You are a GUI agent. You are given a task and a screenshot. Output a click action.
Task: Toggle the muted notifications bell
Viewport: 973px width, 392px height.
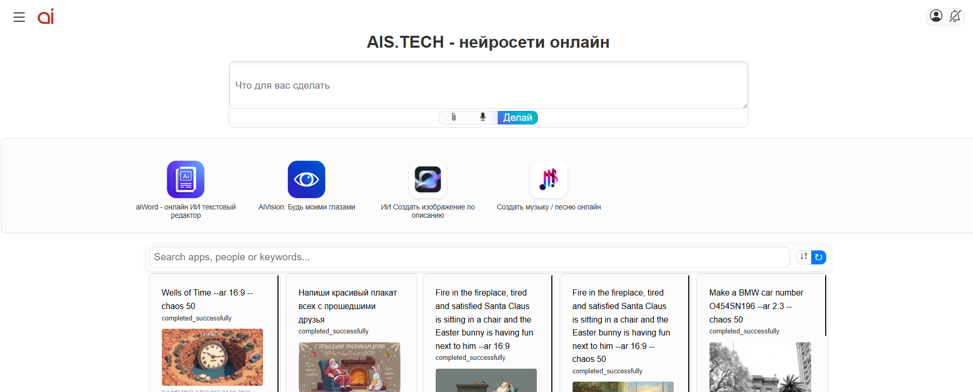[955, 16]
